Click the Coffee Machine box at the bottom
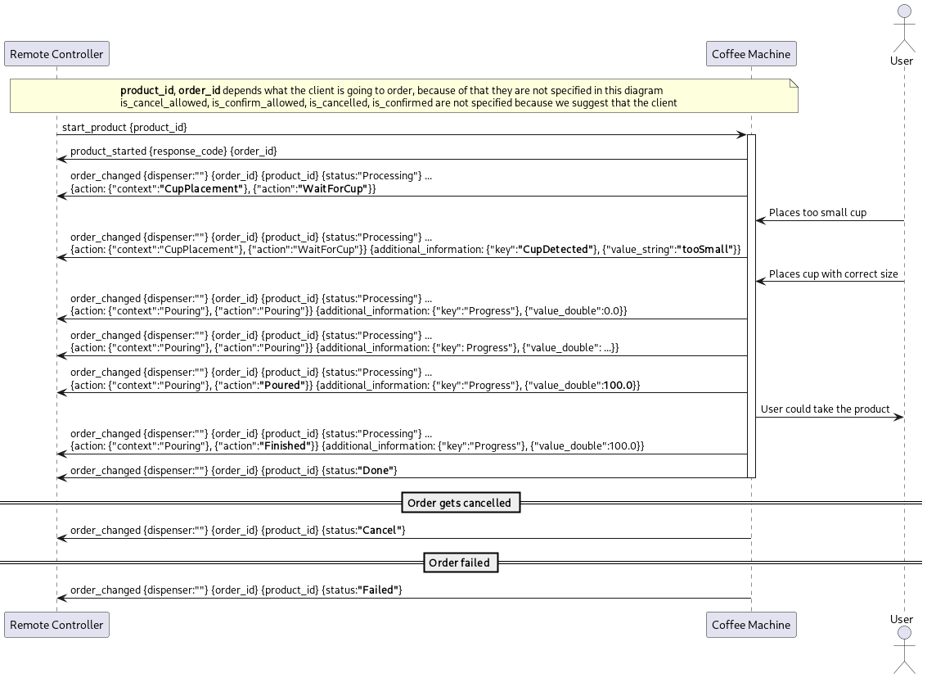This screenshot has height=678, width=927. click(x=750, y=625)
